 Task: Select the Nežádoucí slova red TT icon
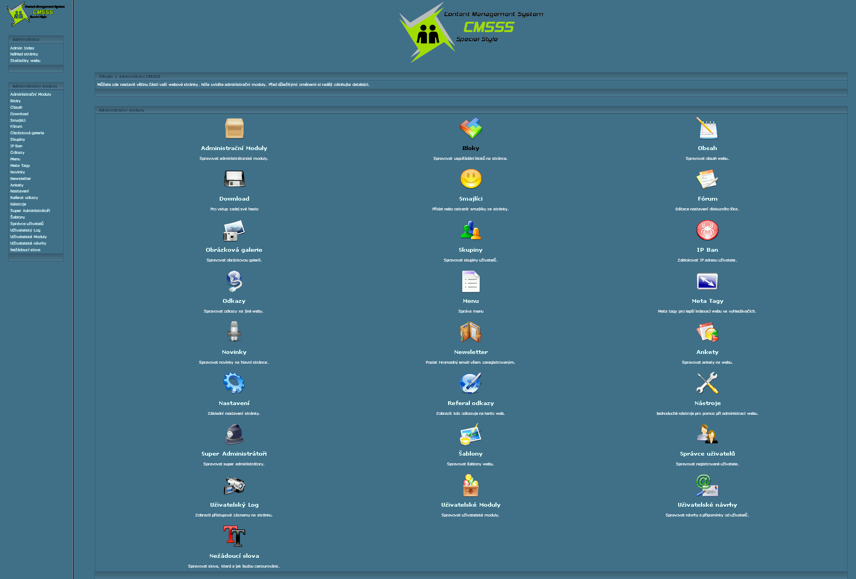(234, 536)
